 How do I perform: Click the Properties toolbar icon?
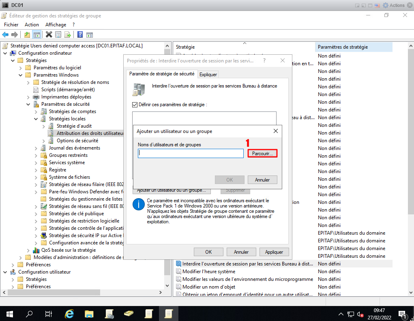point(58,35)
